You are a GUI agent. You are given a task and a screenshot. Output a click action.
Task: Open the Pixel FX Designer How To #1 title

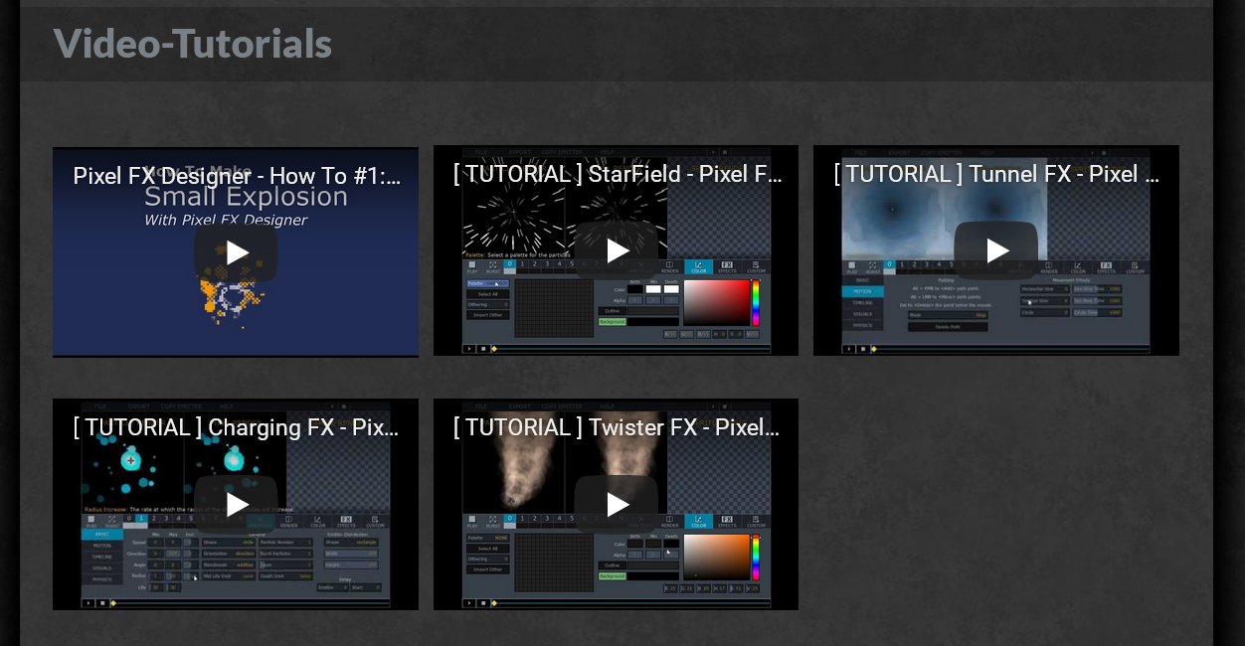pyautogui.click(x=237, y=176)
